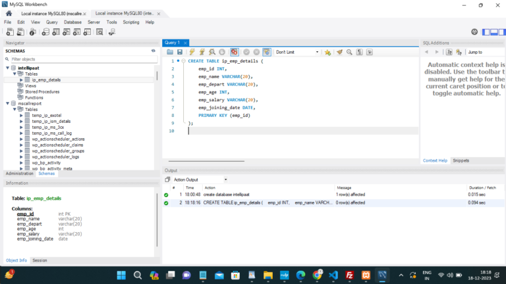506x284 pixels.
Task: Expand the wp_bp_activity table
Action: point(21,162)
